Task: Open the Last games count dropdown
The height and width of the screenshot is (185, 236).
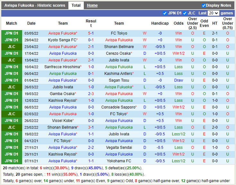Action: (213, 13)
